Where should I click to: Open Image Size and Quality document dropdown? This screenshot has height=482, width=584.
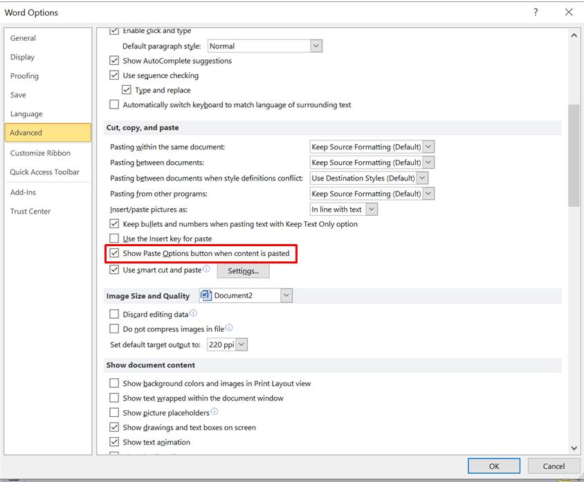(x=286, y=295)
